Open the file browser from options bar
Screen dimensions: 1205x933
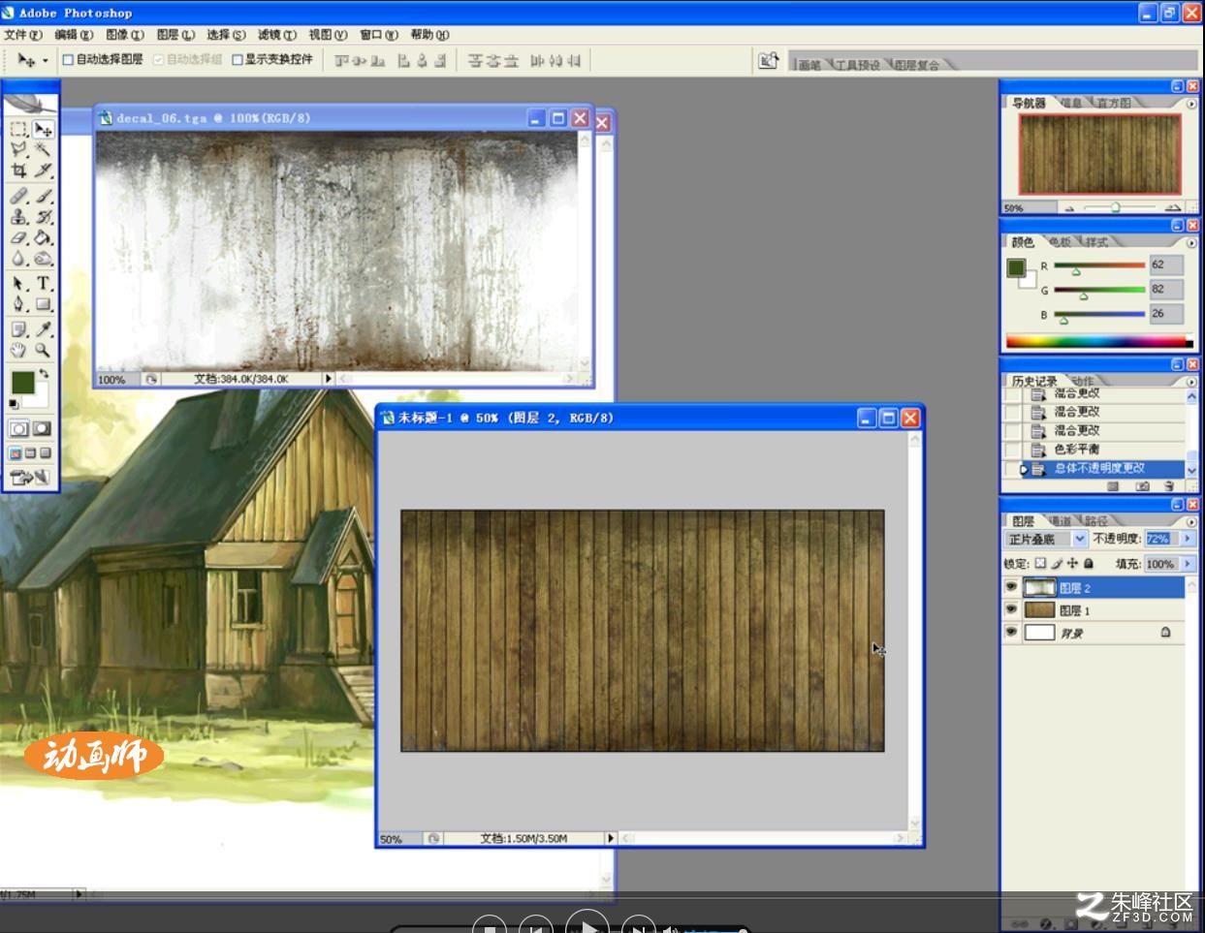(x=768, y=61)
